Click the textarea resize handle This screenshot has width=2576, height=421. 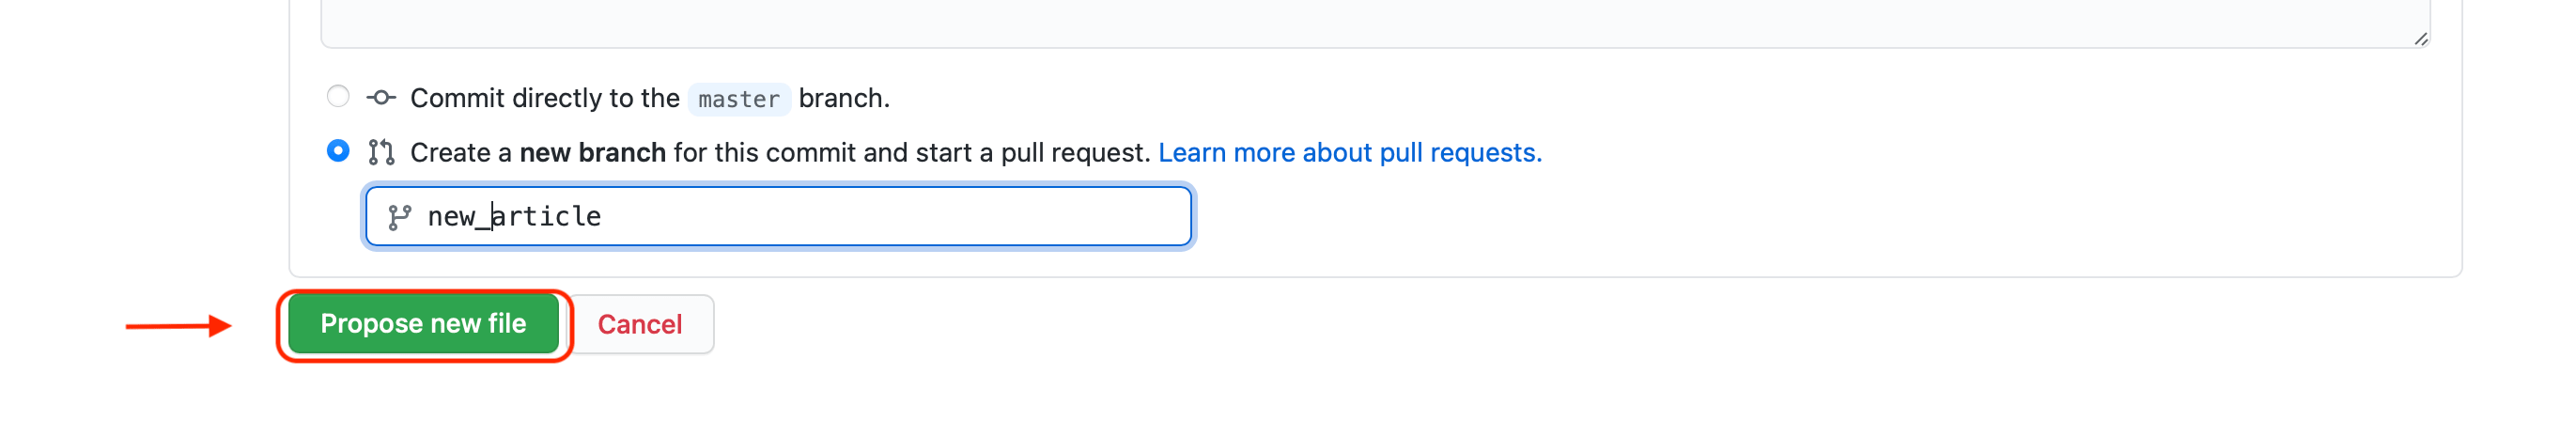tap(2420, 39)
